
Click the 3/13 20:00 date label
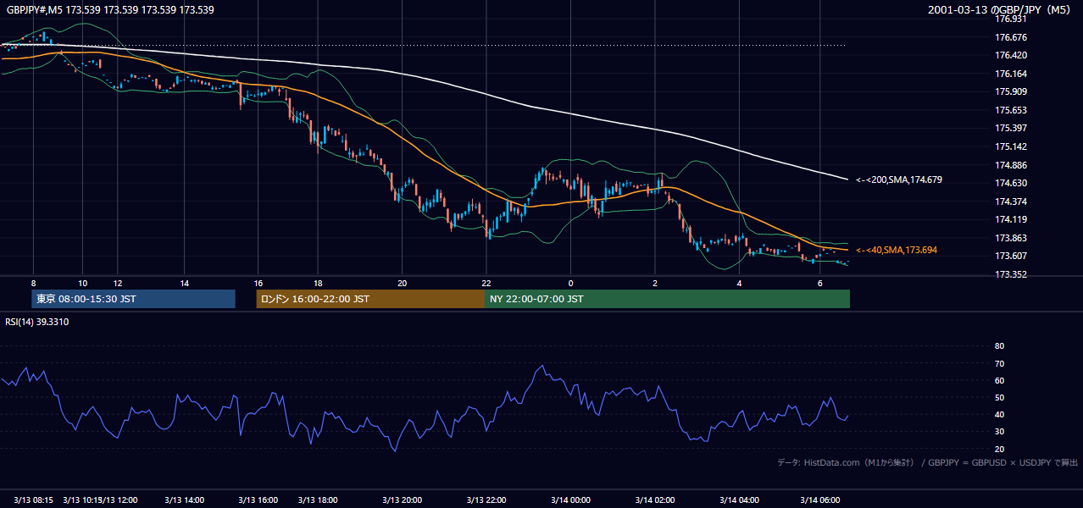pos(403,500)
